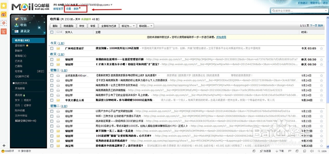Tick checkbox for 优秀的老板是怎样炼成的 email

click(x=52, y=141)
